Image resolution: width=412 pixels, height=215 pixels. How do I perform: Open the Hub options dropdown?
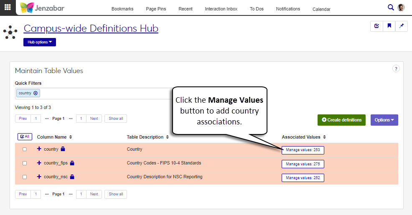click(x=40, y=42)
